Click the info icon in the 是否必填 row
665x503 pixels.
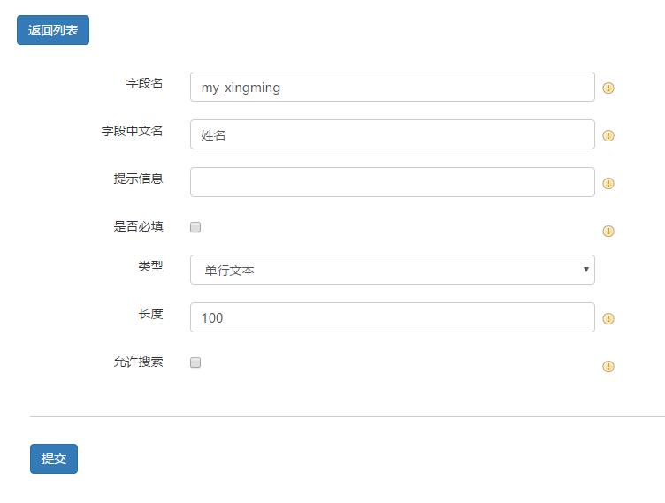608,232
